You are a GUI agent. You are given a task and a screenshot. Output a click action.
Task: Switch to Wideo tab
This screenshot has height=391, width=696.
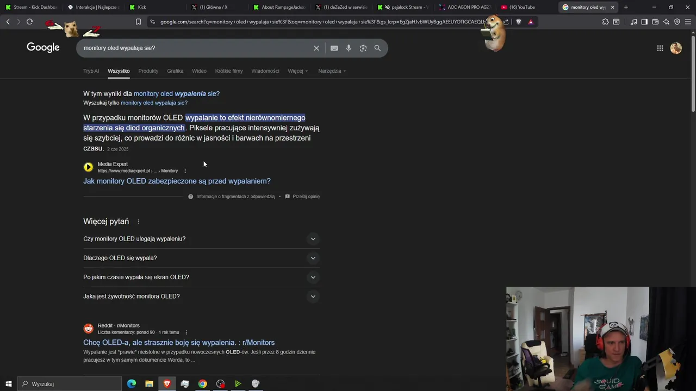[x=199, y=71]
